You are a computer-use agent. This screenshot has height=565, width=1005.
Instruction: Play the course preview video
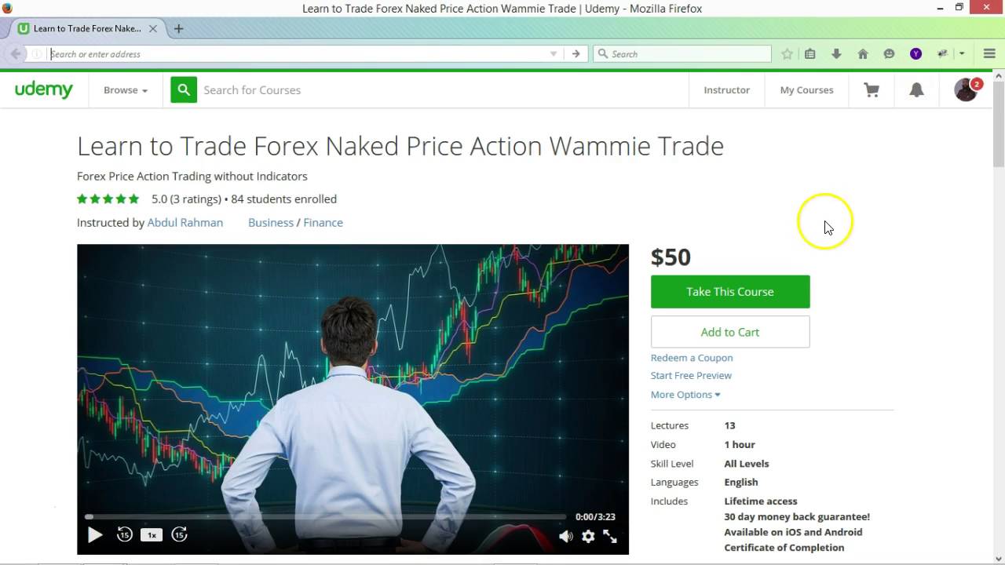point(95,535)
